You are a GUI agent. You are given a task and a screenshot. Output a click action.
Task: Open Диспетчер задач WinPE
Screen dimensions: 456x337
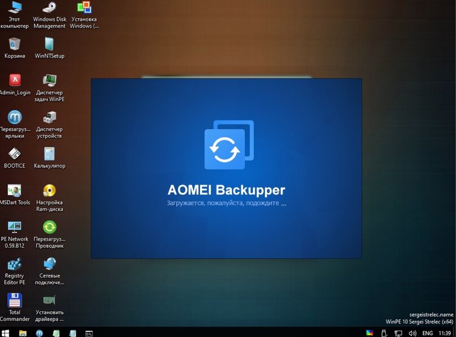(x=49, y=87)
